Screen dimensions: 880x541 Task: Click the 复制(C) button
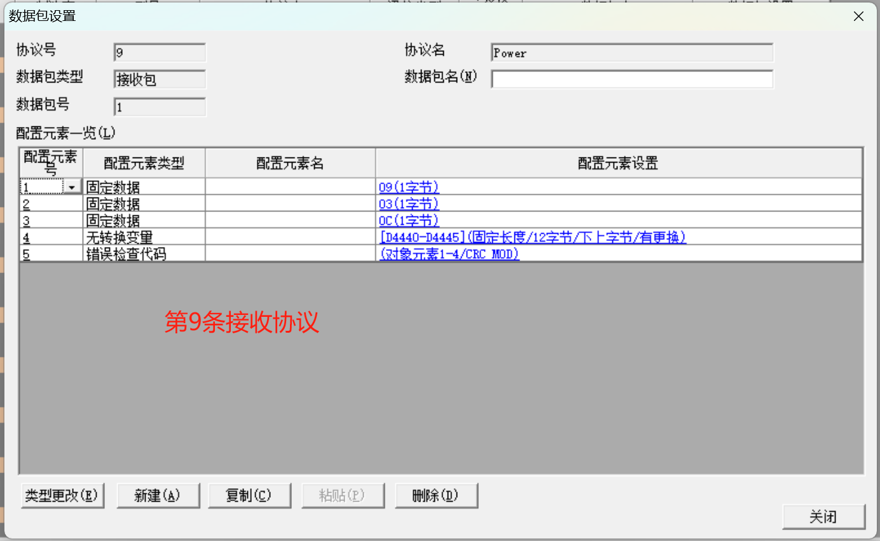click(249, 496)
